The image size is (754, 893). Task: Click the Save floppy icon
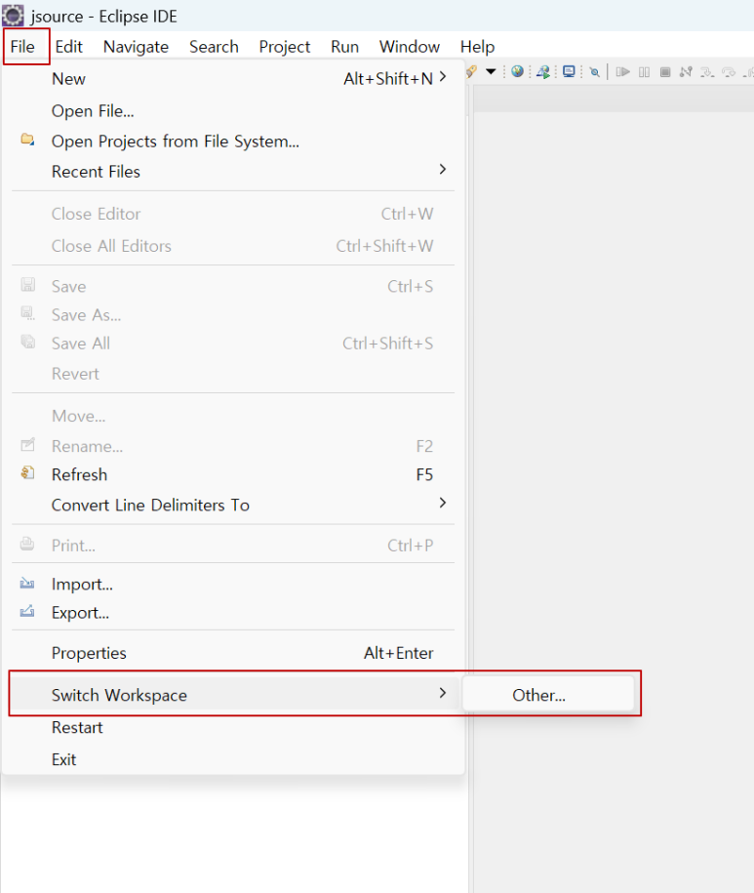(x=28, y=284)
